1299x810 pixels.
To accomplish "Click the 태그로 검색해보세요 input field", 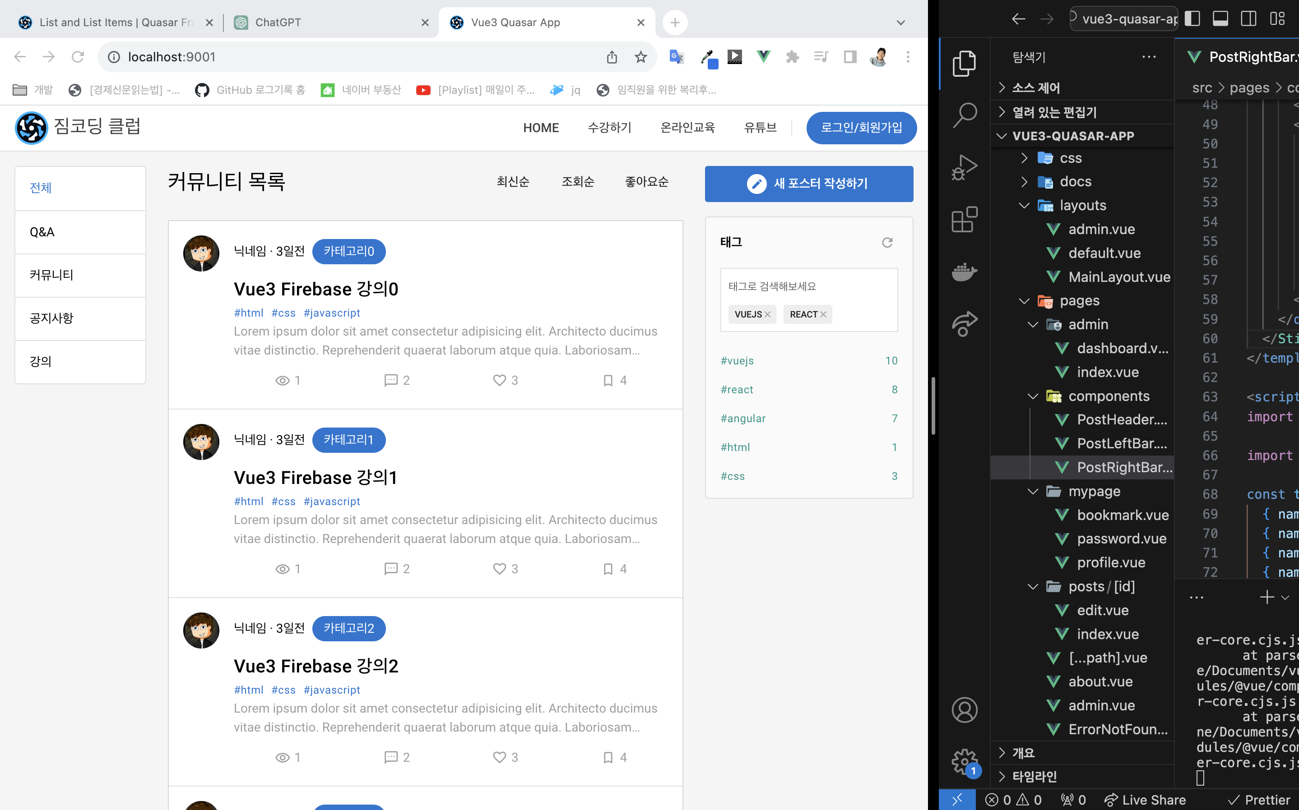I will click(808, 286).
